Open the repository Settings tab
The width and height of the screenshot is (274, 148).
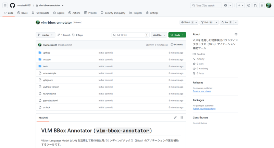pyautogui.click(x=152, y=13)
